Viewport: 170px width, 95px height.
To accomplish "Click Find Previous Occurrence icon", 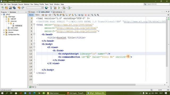I will click(x=58, y=15).
